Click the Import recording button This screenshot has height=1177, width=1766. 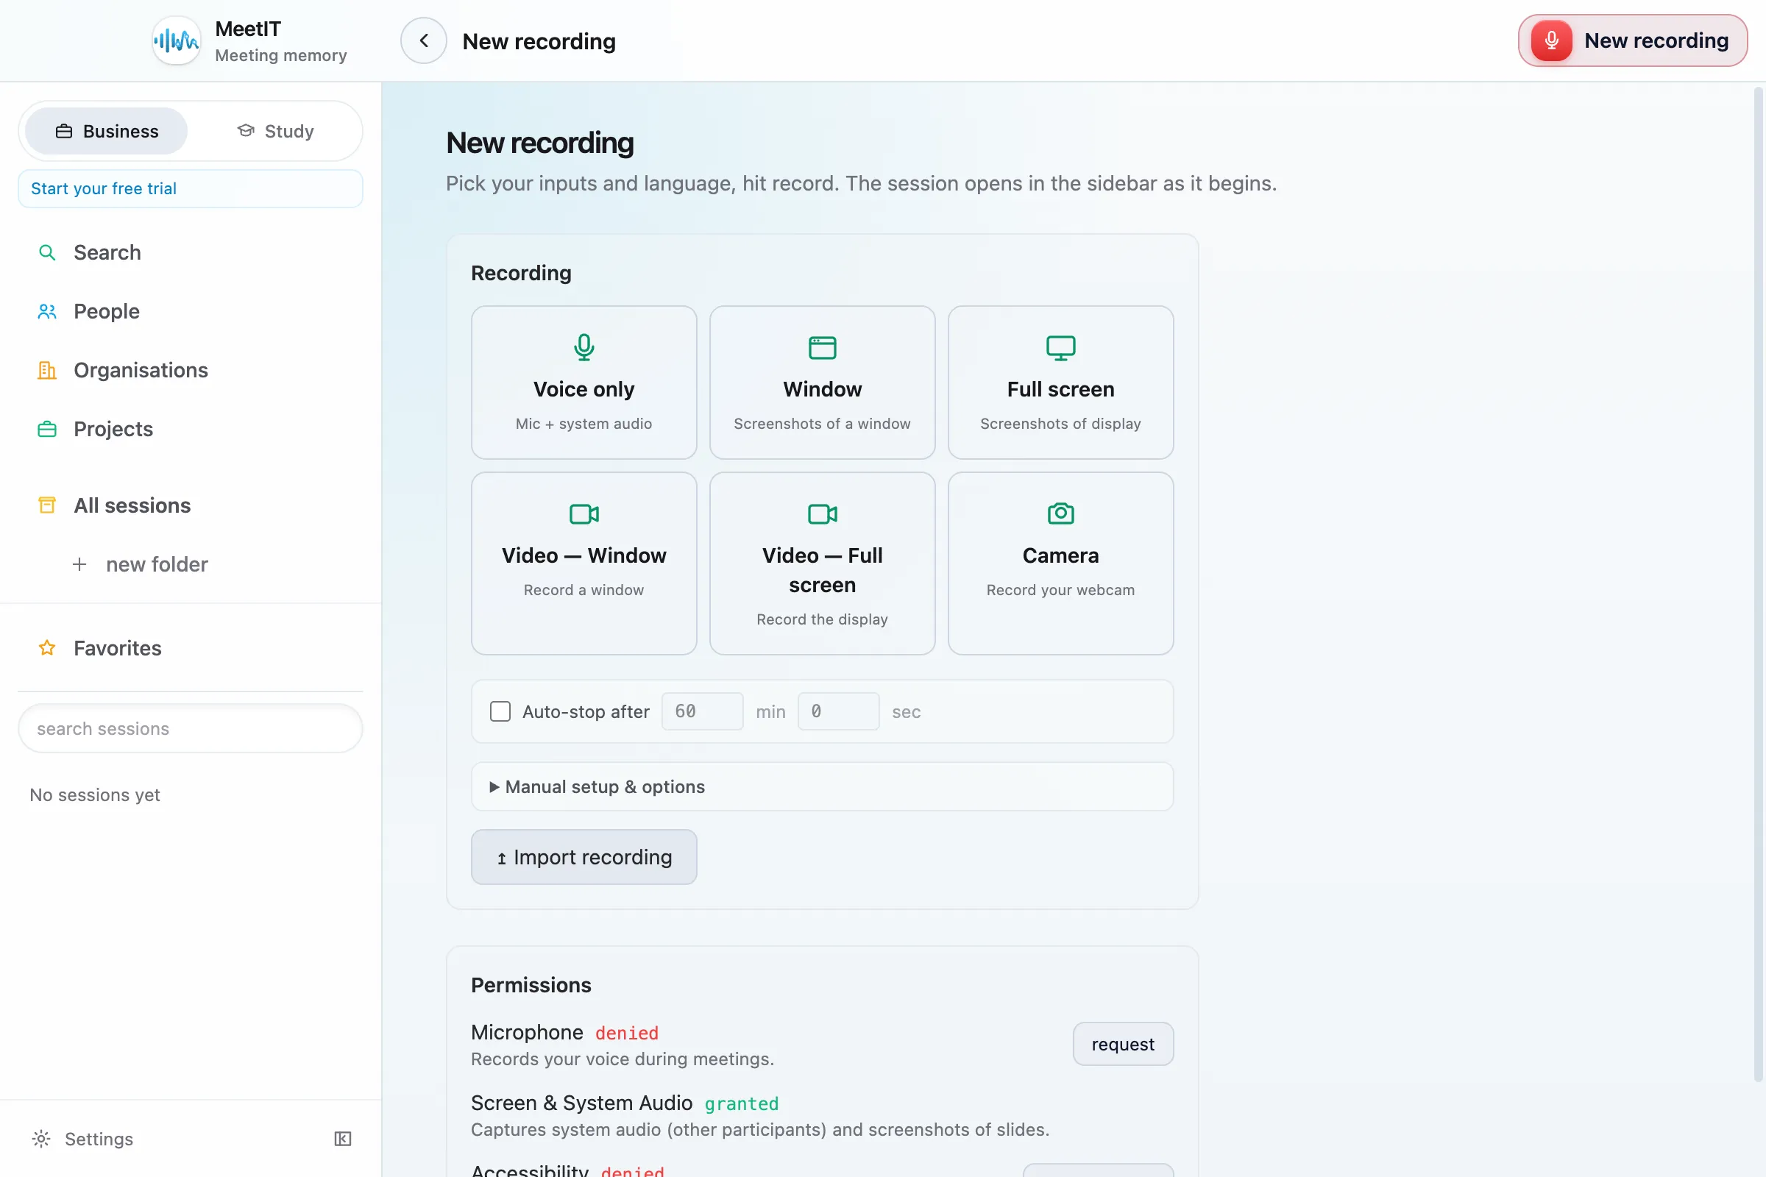[x=584, y=856]
